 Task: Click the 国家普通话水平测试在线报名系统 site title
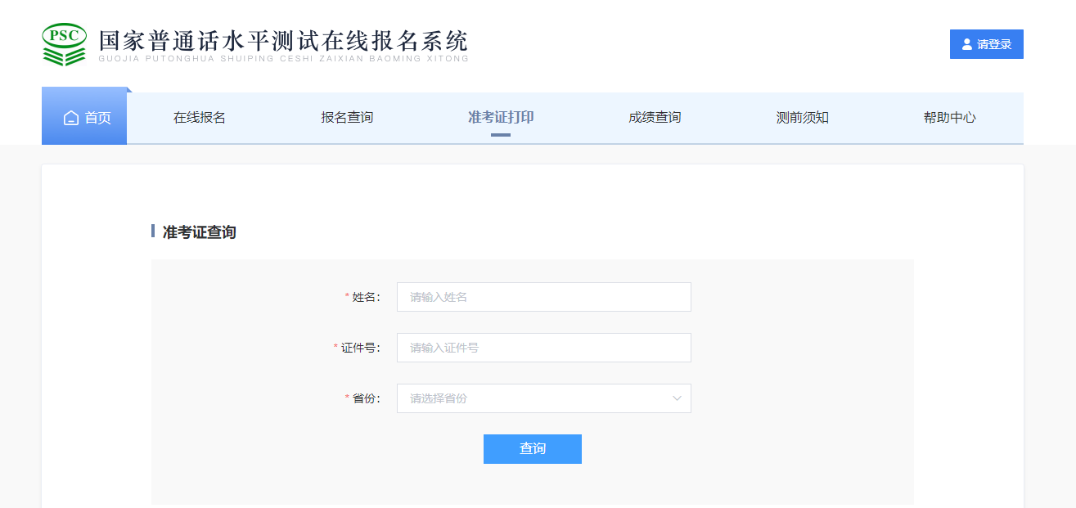click(x=283, y=42)
